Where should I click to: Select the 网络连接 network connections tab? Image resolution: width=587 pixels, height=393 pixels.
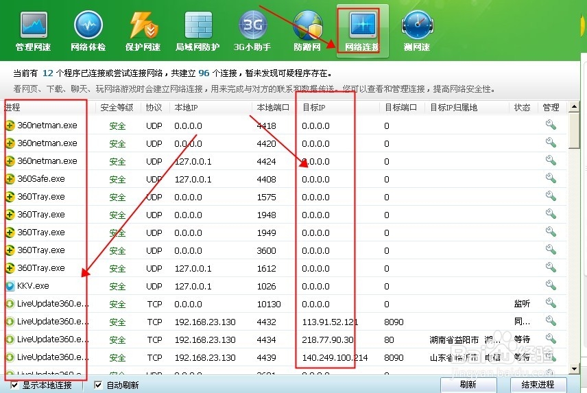click(x=362, y=32)
